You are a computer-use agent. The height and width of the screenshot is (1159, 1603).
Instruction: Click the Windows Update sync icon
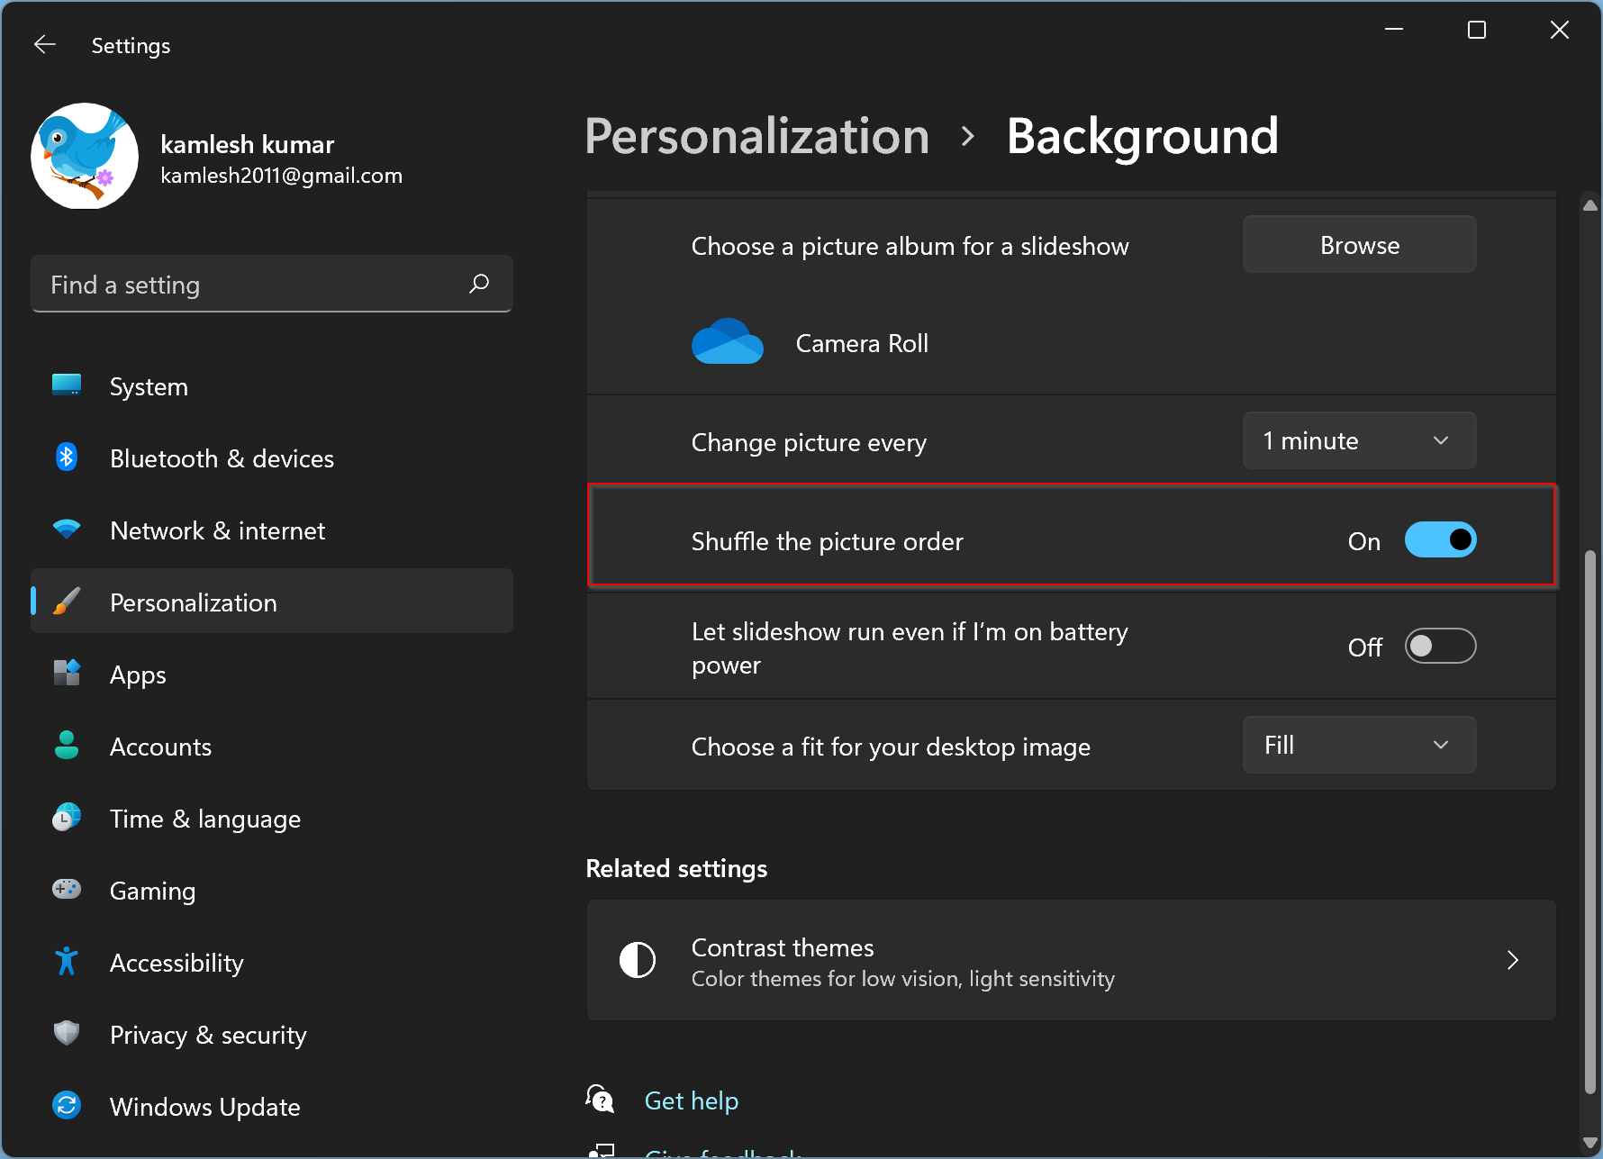(x=67, y=1105)
